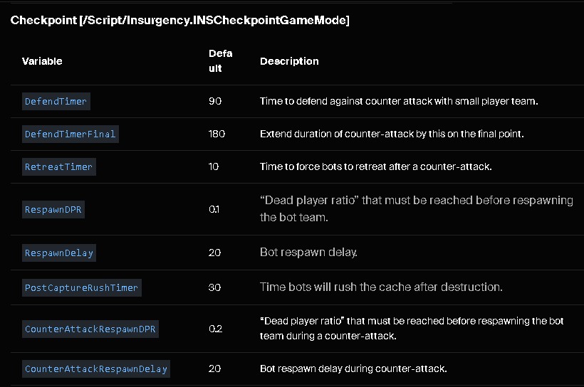Click the Checkpoint game mode section heading
The width and height of the screenshot is (584, 387).
tap(180, 20)
